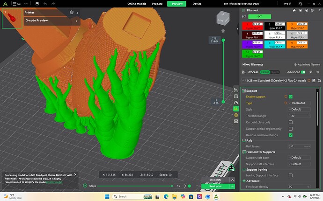Open Microsoft Store from the taskbar
Viewport: 323px width, 201px height.
(191, 196)
